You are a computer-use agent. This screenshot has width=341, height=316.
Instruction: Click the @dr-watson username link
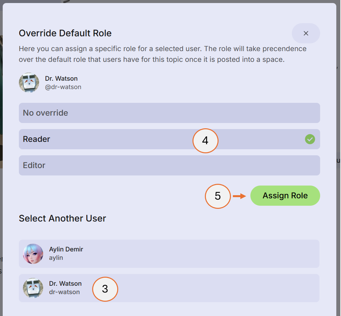point(63,87)
